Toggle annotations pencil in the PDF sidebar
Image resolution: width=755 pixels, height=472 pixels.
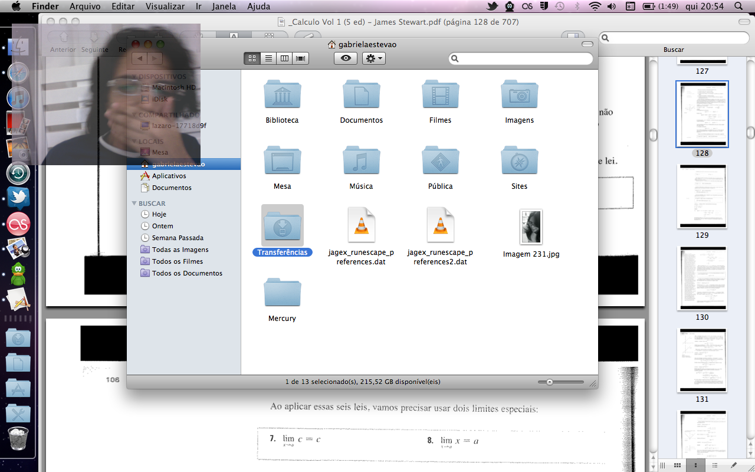734,465
